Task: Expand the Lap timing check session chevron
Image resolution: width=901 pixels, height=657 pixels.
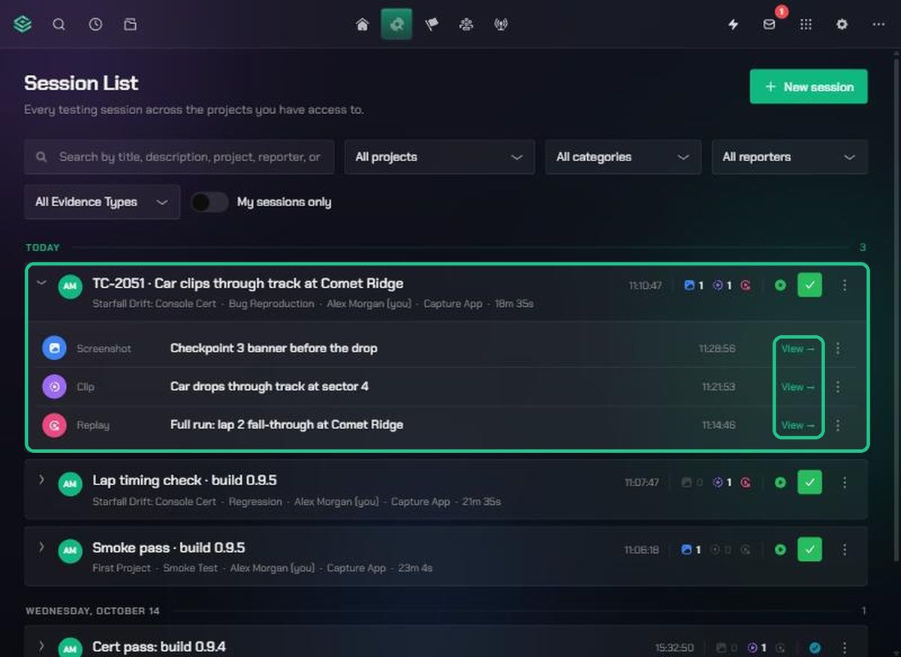Action: [41, 479]
